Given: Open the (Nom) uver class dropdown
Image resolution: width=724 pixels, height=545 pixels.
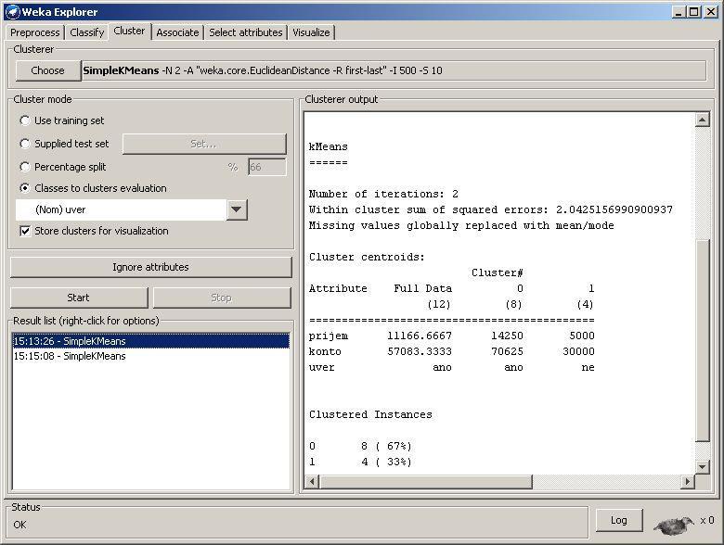Looking at the screenshot, I should click(x=132, y=209).
